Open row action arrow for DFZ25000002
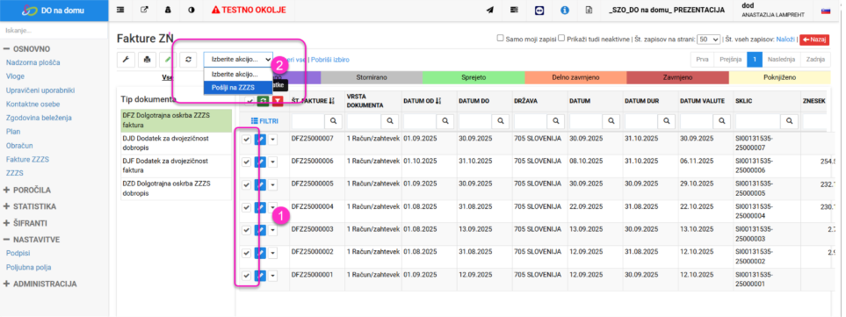Viewport: 846px width, 317px height. click(272, 253)
